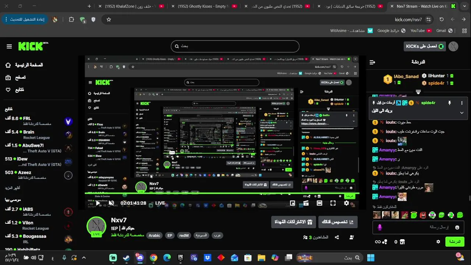Open a new browser tab

(x=89, y=6)
